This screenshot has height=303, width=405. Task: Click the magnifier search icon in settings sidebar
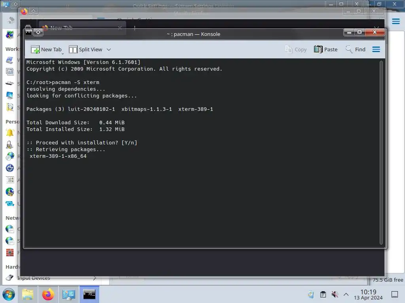pyautogui.click(x=10, y=107)
